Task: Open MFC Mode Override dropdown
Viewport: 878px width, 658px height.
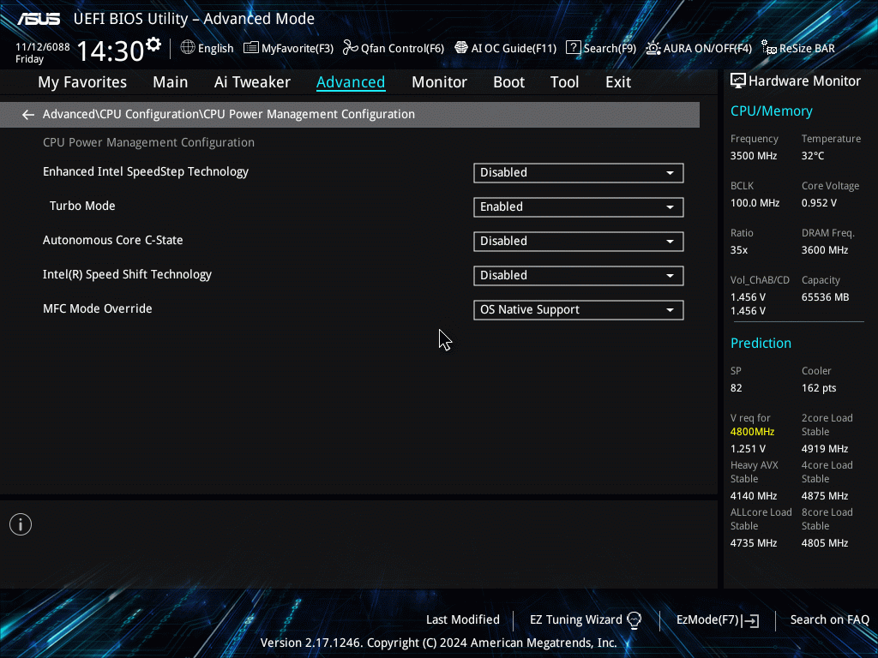Action: (x=578, y=310)
